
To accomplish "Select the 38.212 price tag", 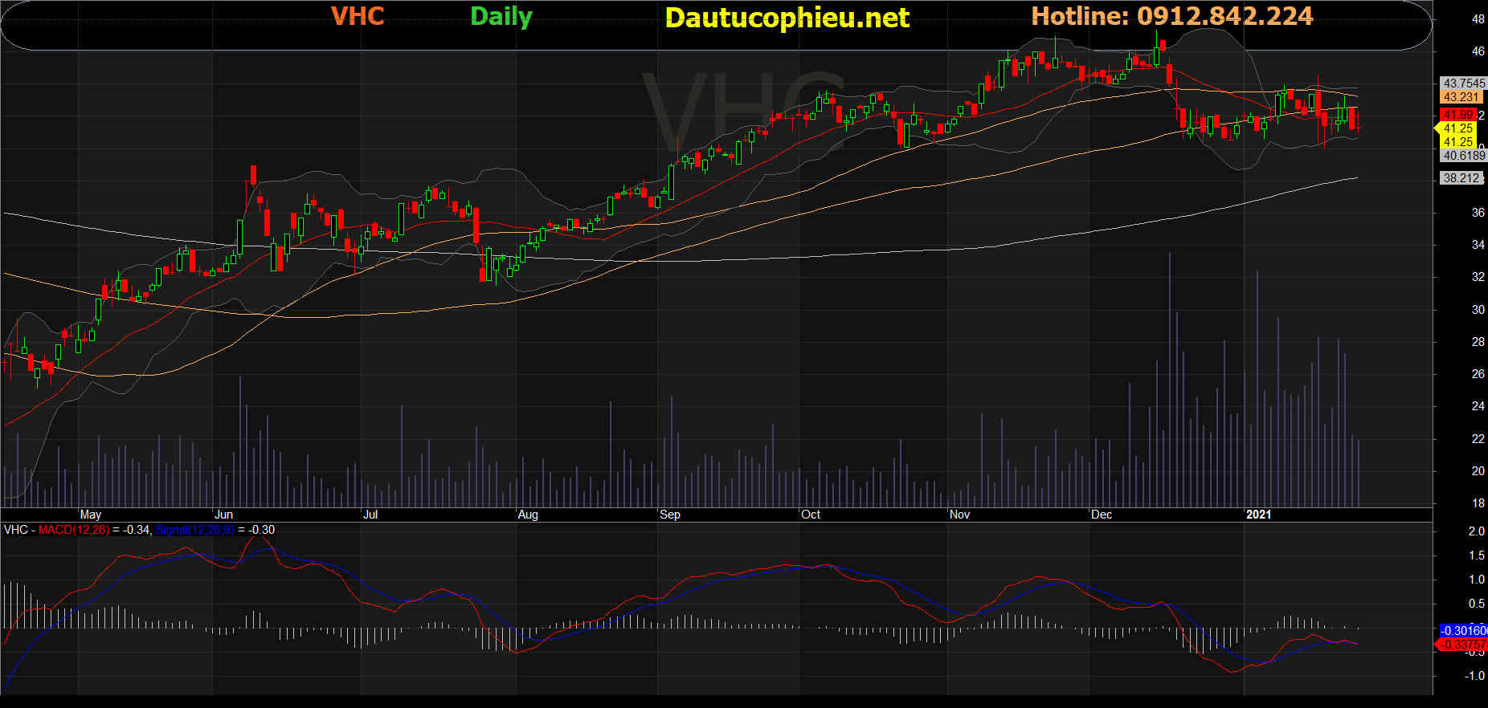I will pos(1461,178).
